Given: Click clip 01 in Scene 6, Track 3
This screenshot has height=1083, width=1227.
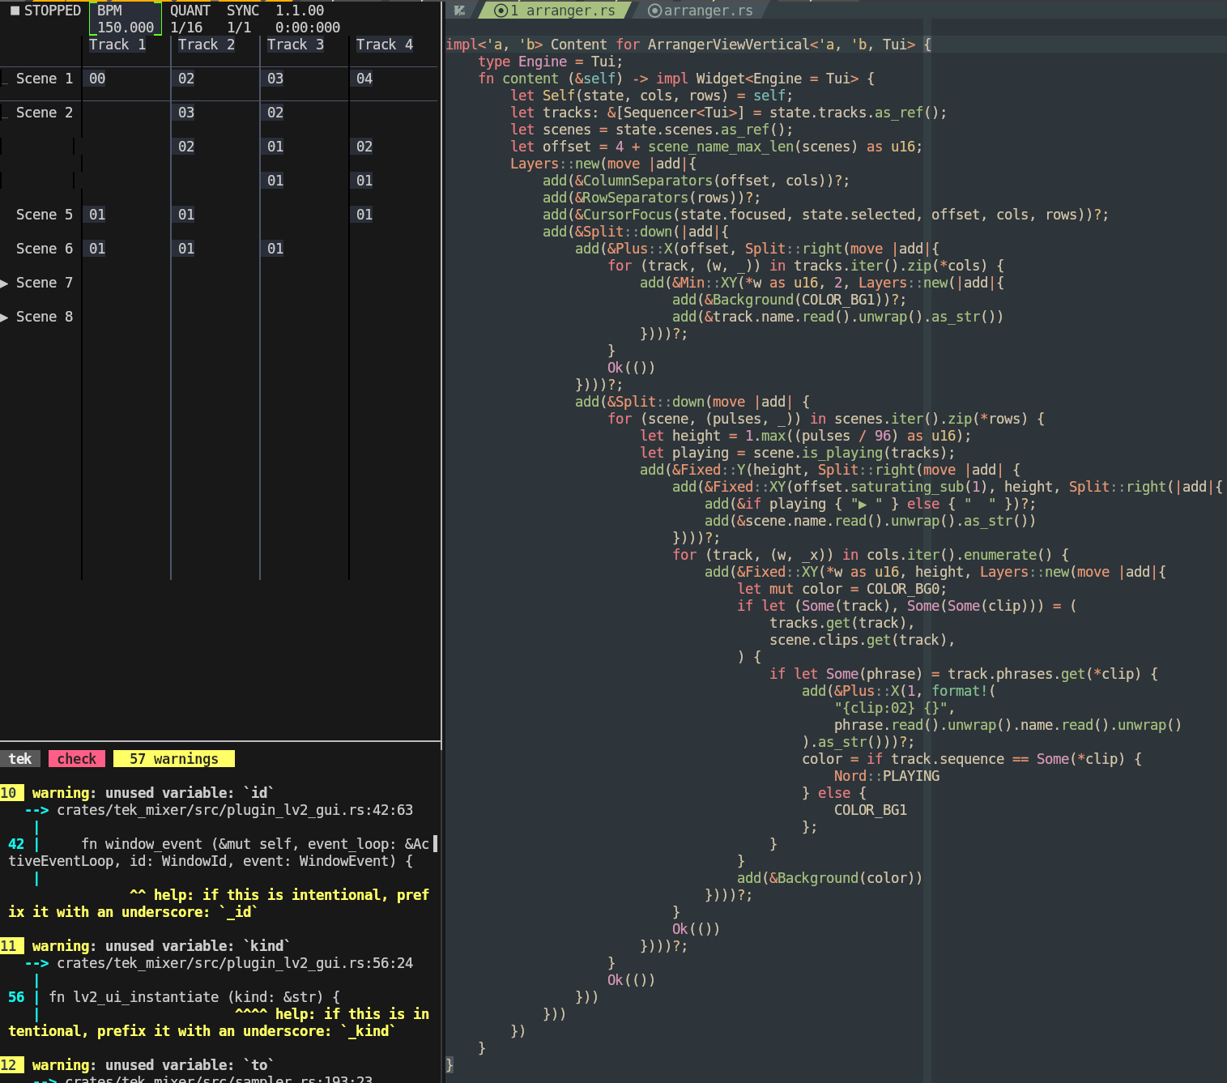Looking at the screenshot, I should (x=275, y=249).
